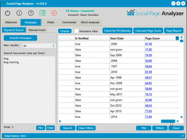Open the Filters button
Screen dimensions: 187x140
[x=160, y=128]
